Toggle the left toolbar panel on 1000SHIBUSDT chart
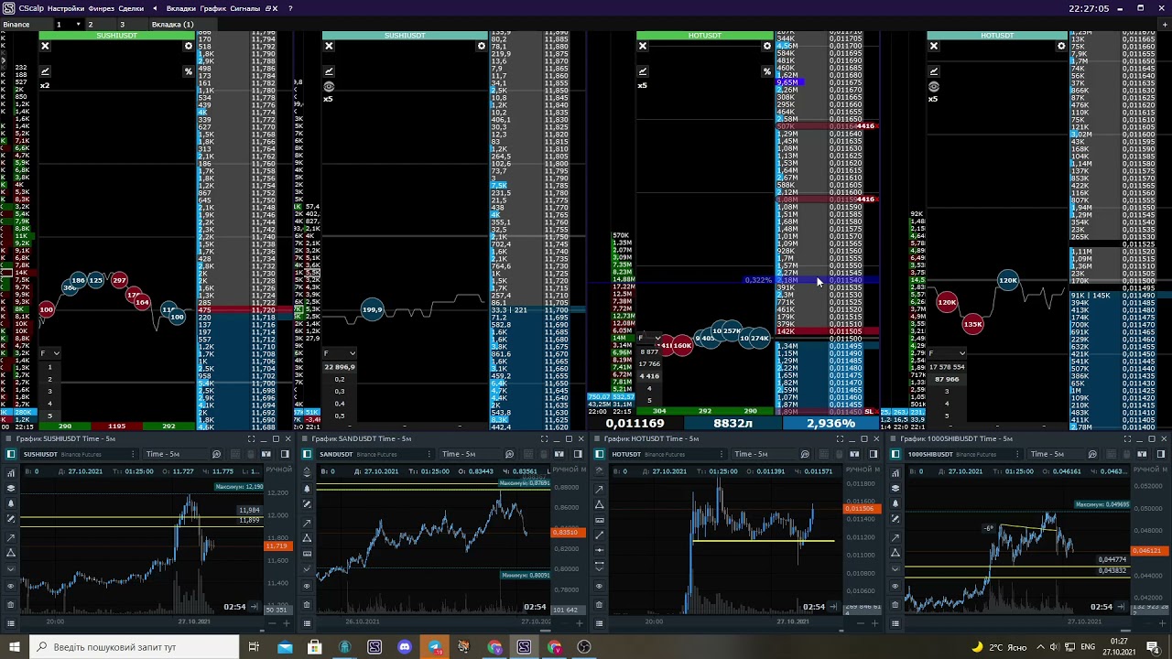Viewport: 1172px width, 659px height. click(895, 454)
